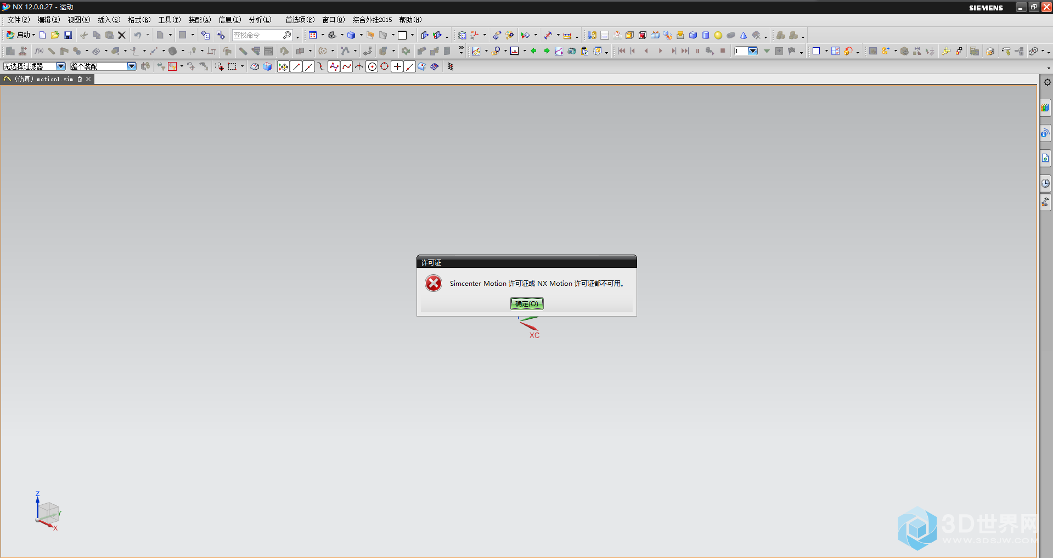Toggle the snap control point option

322,66
